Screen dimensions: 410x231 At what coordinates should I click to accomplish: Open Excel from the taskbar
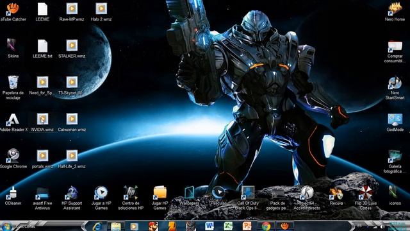228,226
